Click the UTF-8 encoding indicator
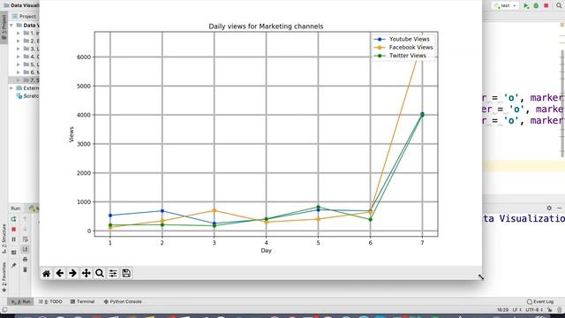Viewport: 565px width, 318px height. 533,310
